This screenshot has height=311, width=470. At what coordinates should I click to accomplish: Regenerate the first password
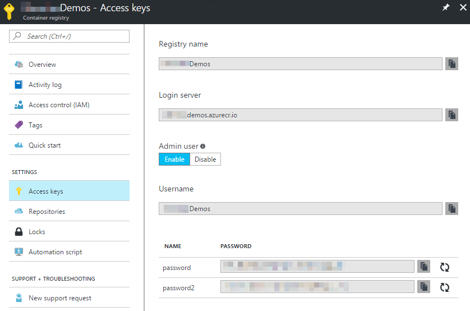pos(445,267)
